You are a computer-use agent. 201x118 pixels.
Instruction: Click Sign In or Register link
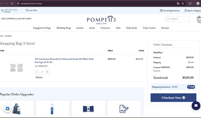194,11
